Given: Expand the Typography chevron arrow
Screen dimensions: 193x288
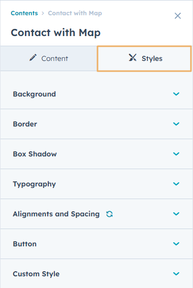Looking at the screenshot, I should (x=176, y=184).
